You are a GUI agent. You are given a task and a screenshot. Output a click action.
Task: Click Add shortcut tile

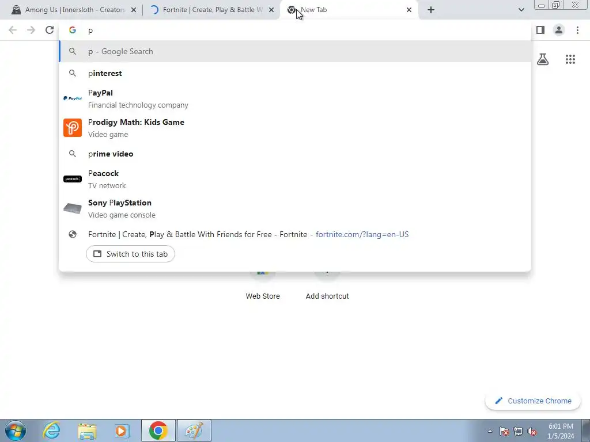click(327, 285)
